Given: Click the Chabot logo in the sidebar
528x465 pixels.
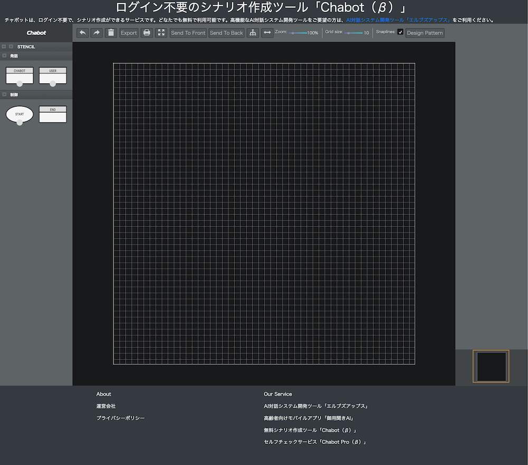Looking at the screenshot, I should pyautogui.click(x=36, y=33).
